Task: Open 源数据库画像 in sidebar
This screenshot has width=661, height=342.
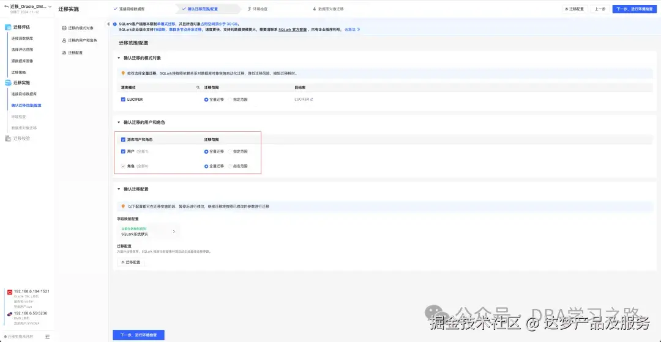Action: (22, 61)
